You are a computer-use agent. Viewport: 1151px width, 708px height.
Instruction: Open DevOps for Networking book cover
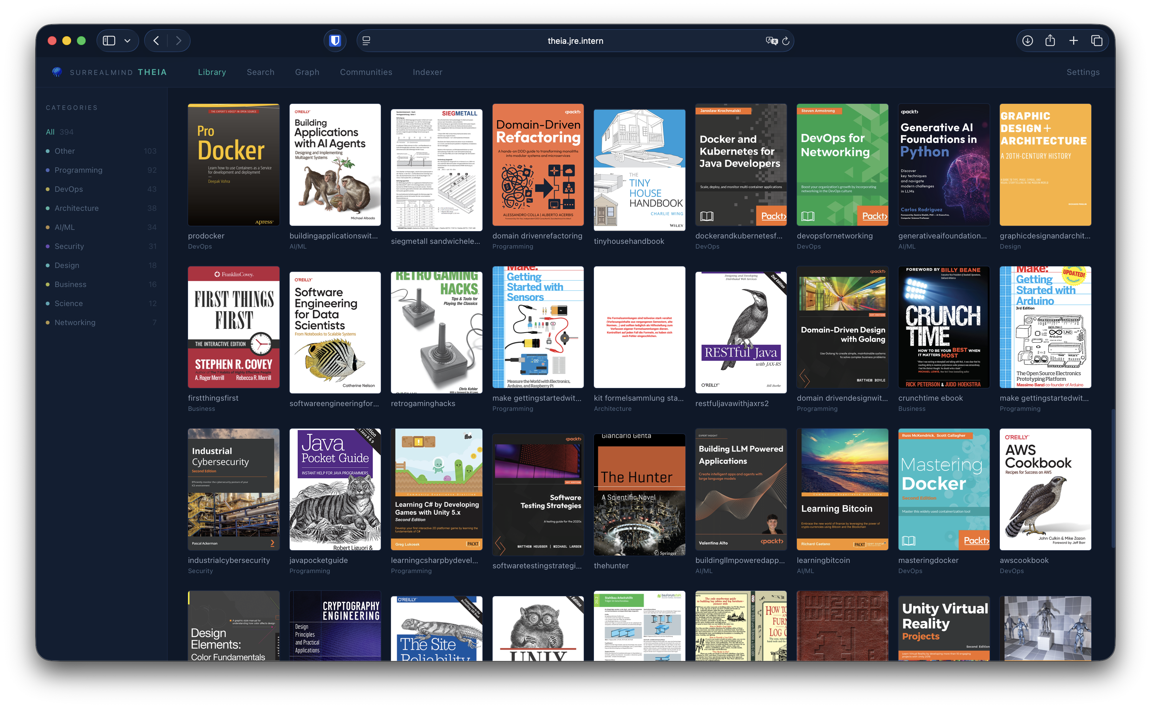842,165
